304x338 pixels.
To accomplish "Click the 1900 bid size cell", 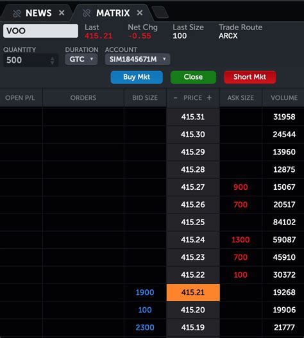I will pos(145,292).
